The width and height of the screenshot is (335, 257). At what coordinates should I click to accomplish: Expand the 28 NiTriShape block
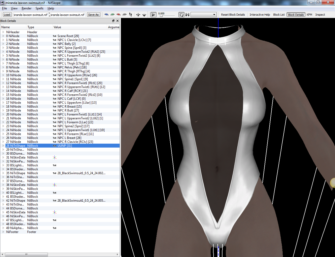3,146
